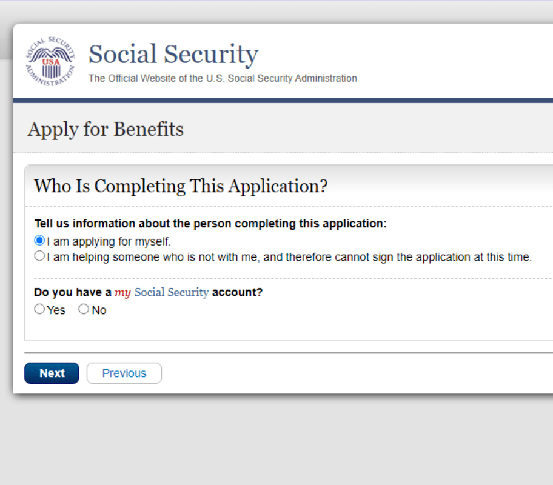The width and height of the screenshot is (553, 485).
Task: Click the "Social Security" site title
Action: pos(173,54)
